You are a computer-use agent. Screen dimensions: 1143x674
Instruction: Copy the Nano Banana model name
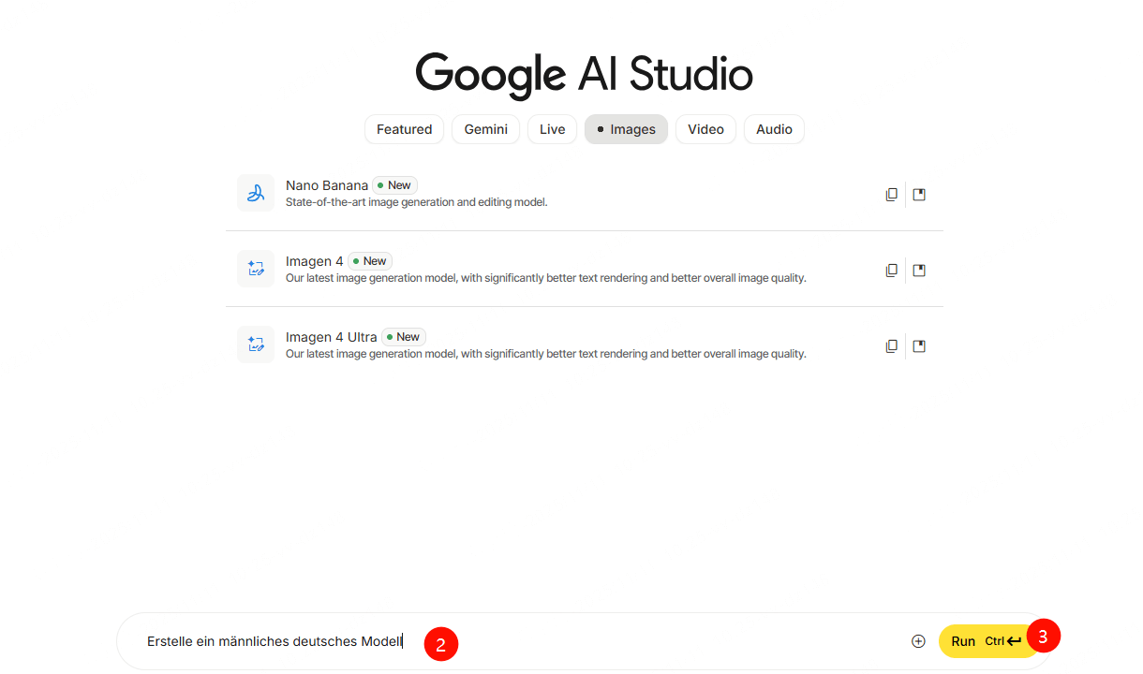pyautogui.click(x=891, y=195)
